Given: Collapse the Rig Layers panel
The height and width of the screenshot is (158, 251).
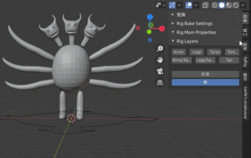Looking at the screenshot, I should click(173, 41).
